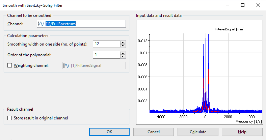Screen dimensions: 266x140
Task: Focus the smoothing width value field
Action: pyautogui.click(x=106, y=44)
